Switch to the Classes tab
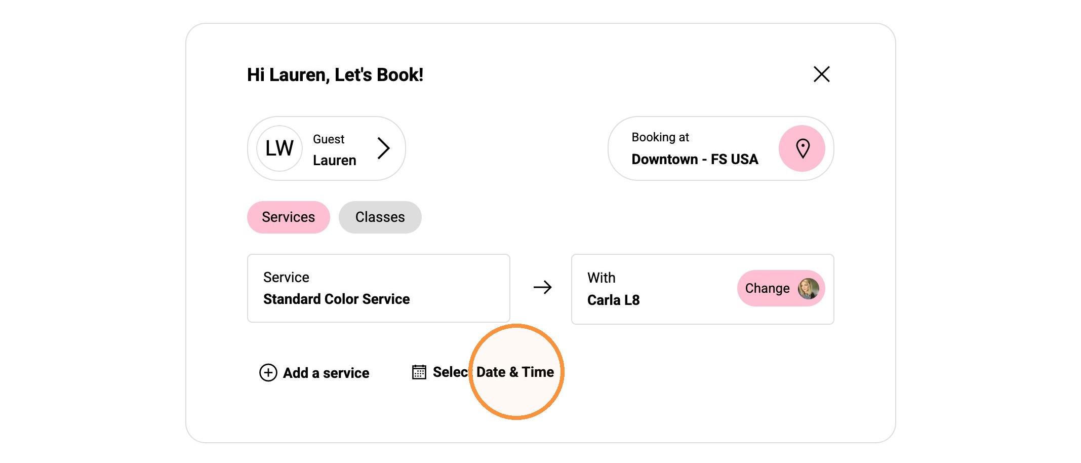1081x463 pixels. coord(380,217)
